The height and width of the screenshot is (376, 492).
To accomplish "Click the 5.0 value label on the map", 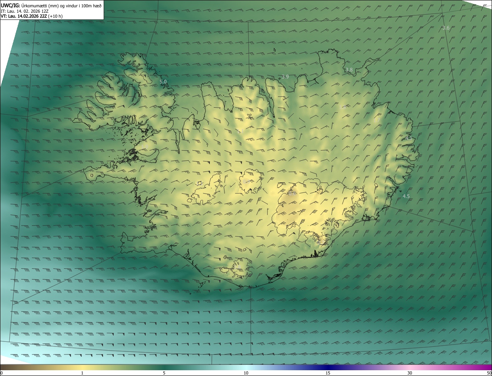I will tap(163, 82).
